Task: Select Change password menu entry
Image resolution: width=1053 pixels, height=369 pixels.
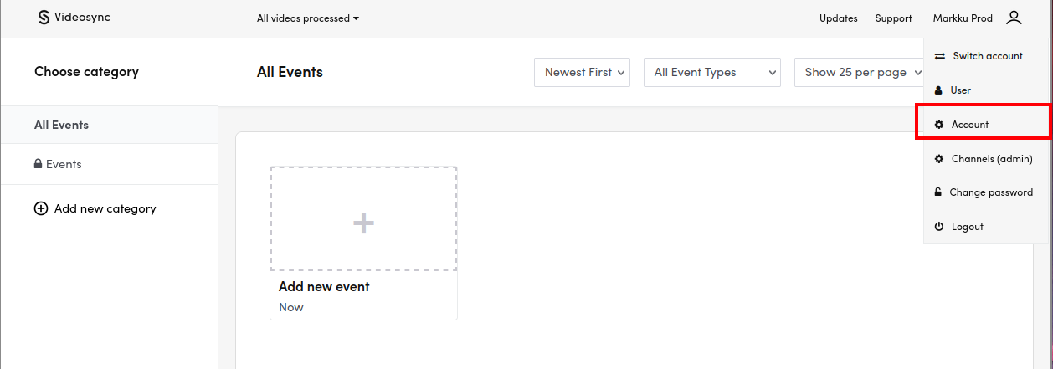Action: (x=990, y=192)
